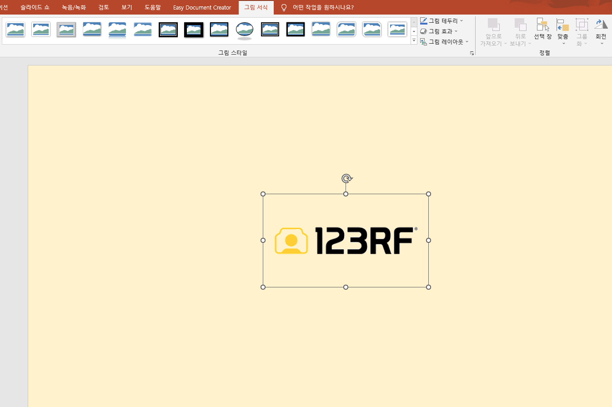Image resolution: width=612 pixels, height=407 pixels.
Task: Click the rotation handle above the picture
Action: (x=346, y=178)
